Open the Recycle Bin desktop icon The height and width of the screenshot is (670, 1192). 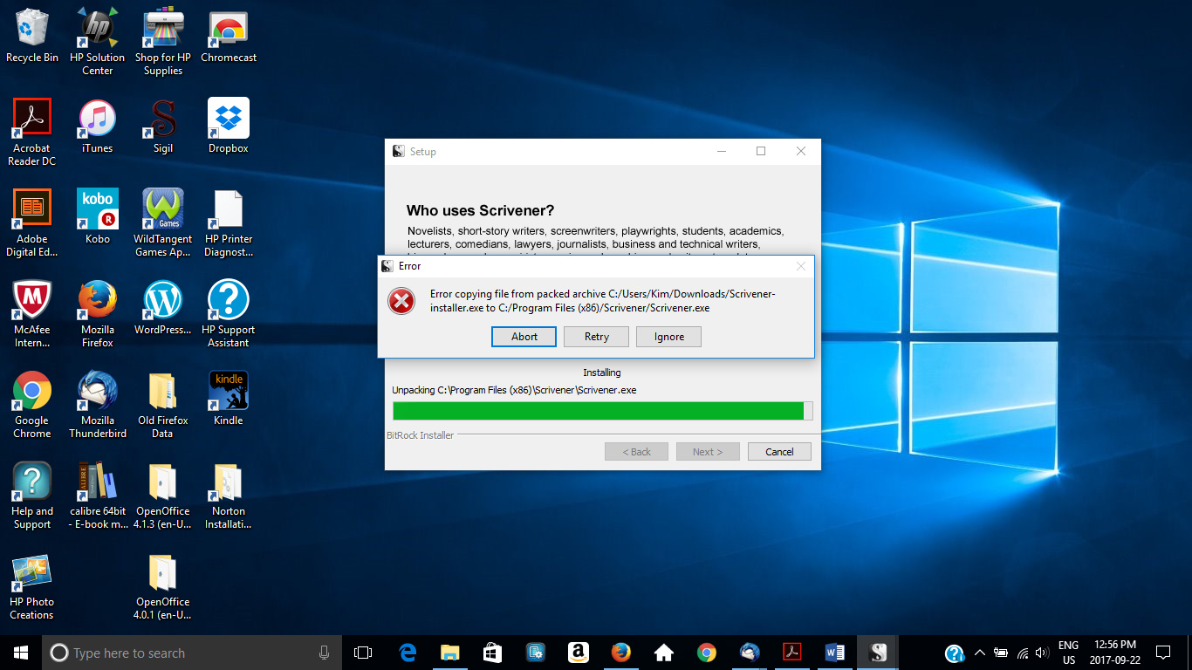[x=32, y=37]
